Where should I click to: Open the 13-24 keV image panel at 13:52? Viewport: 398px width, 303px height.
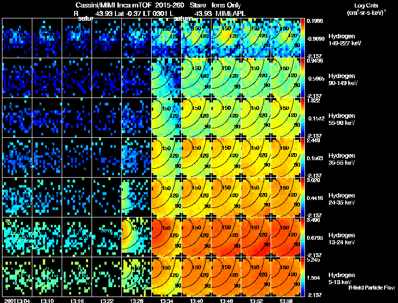tap(256, 237)
